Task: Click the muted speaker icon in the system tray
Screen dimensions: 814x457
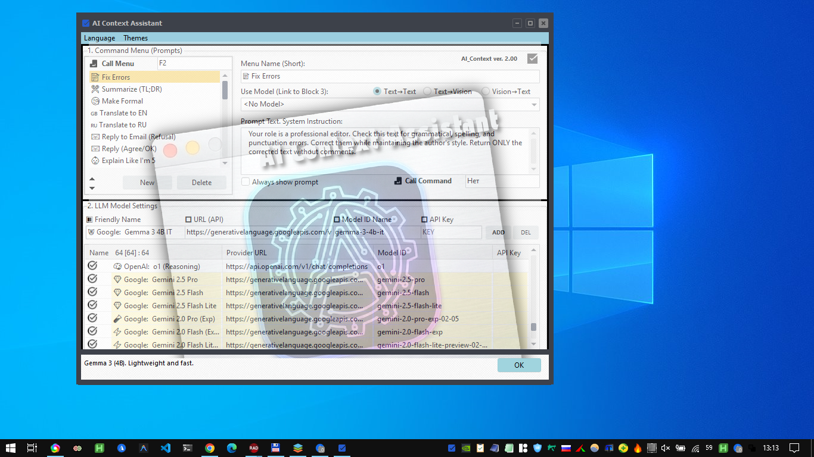Action: pos(666,448)
